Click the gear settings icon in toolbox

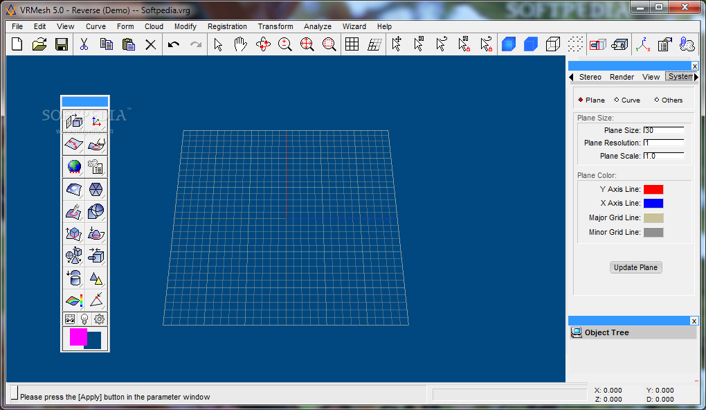tap(99, 319)
